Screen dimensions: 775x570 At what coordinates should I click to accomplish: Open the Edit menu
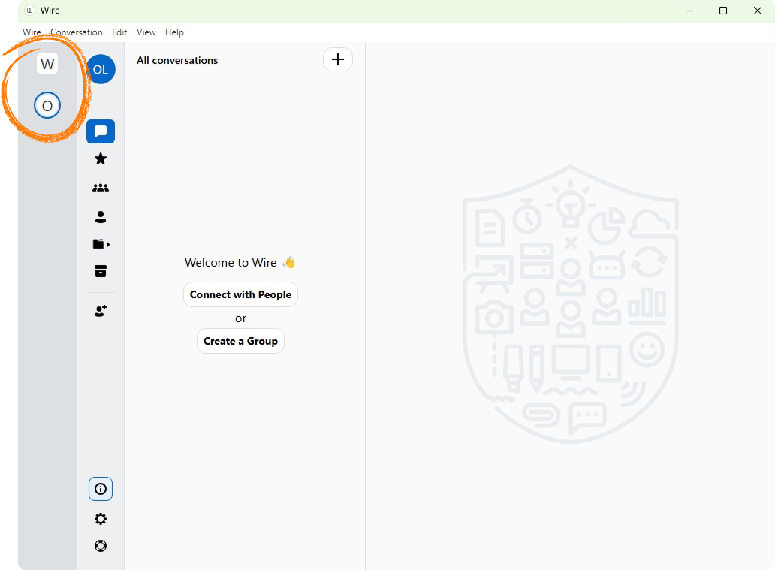119,32
